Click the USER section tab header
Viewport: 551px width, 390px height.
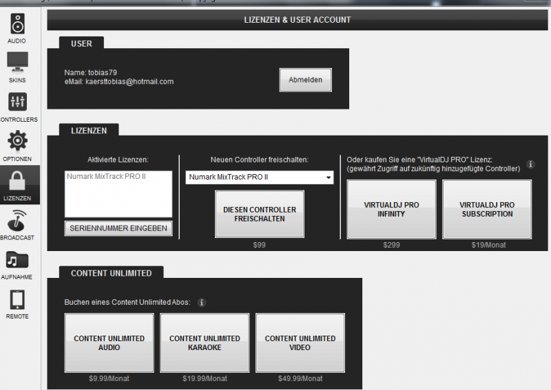[x=81, y=43]
